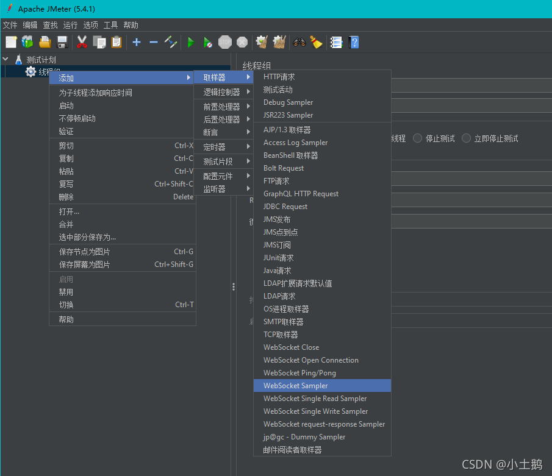Click the Stop sign icon
Viewport: 552px width, 476px height.
tap(224, 42)
